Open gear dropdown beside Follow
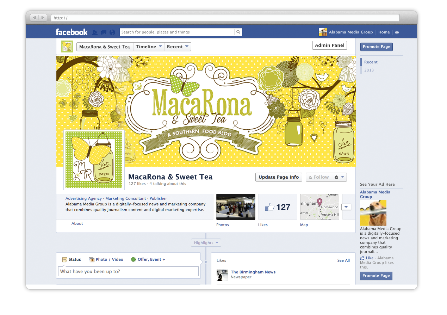 (x=339, y=177)
